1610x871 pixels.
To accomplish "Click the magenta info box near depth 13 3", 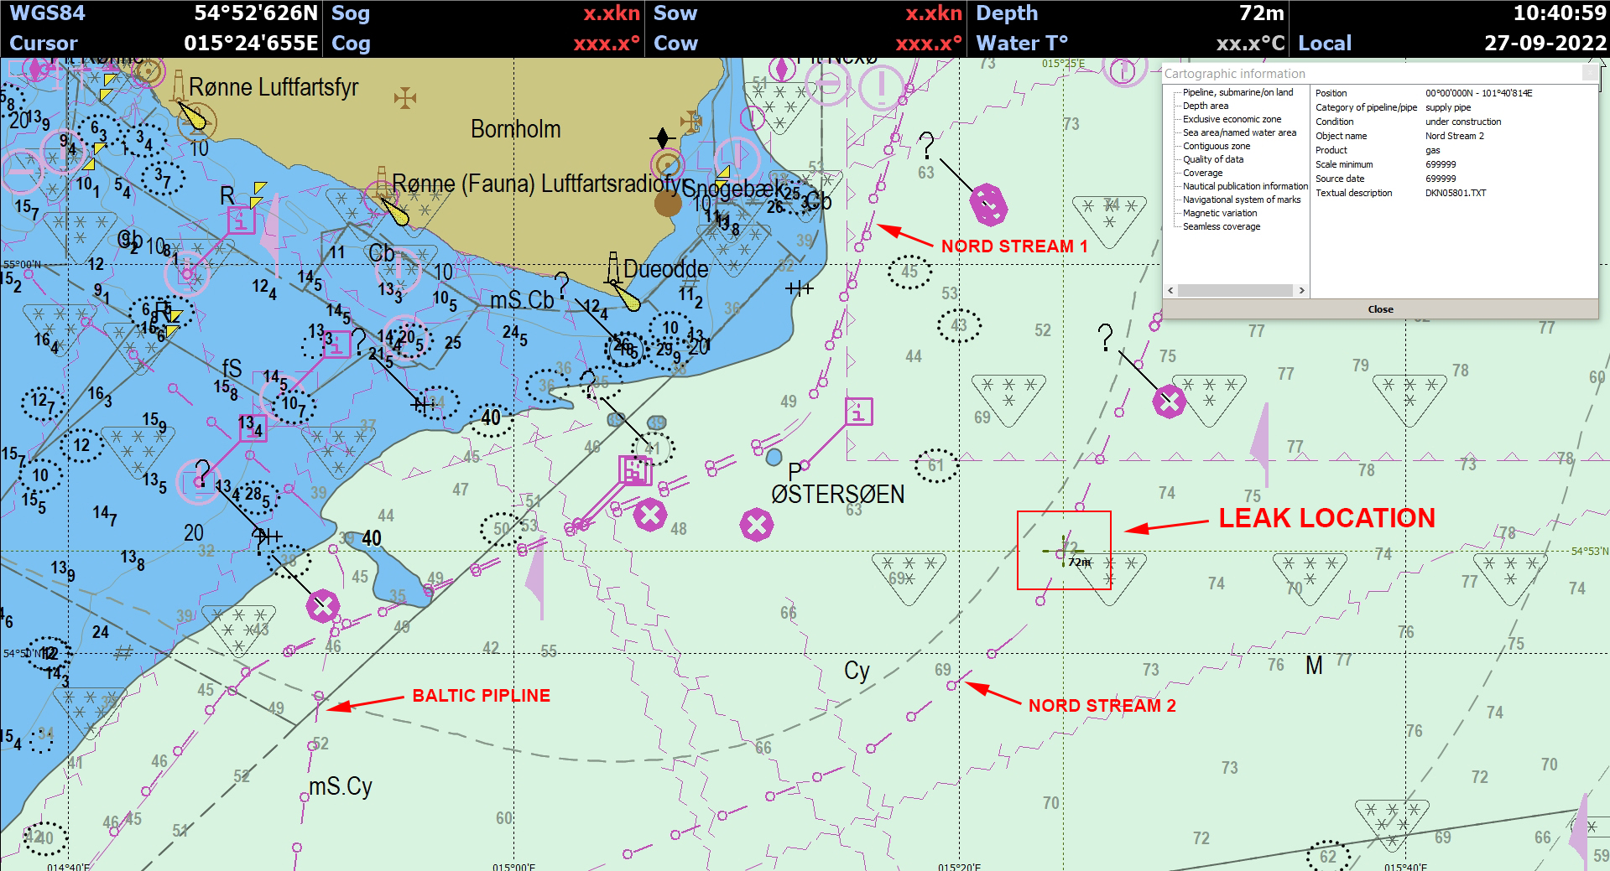I will click(336, 345).
